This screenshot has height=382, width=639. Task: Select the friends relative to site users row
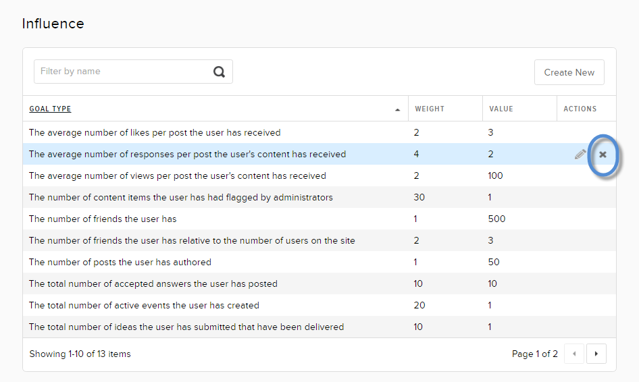(x=192, y=241)
